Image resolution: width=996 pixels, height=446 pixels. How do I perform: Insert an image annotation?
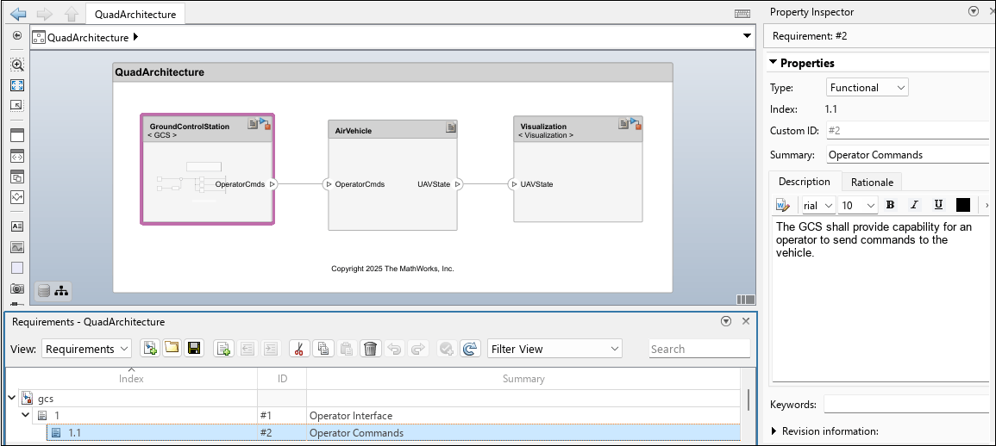pos(18,247)
